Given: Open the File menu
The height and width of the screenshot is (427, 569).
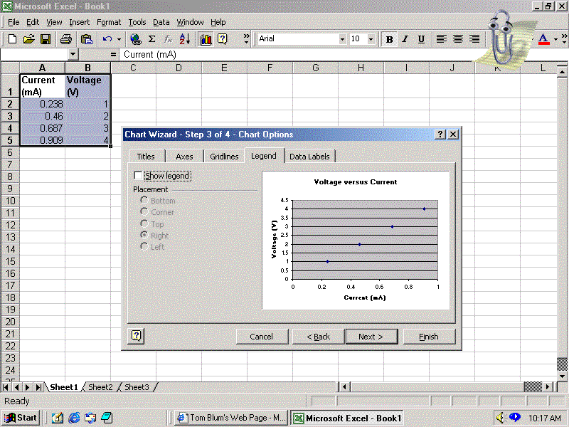Looking at the screenshot, I should point(14,23).
